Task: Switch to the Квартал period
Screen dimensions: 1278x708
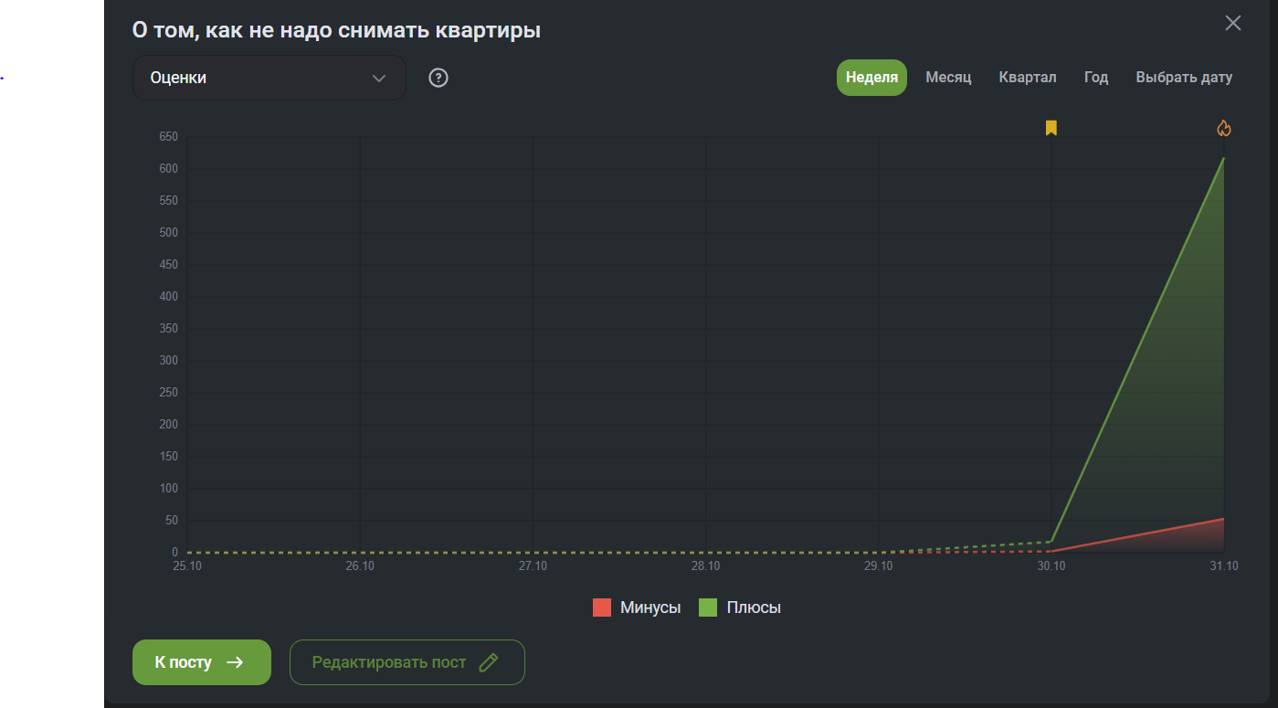Action: 1028,78
